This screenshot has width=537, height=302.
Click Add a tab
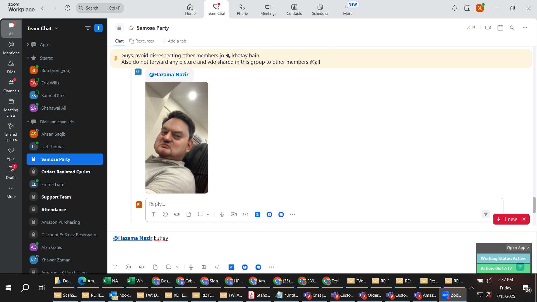coord(174,41)
